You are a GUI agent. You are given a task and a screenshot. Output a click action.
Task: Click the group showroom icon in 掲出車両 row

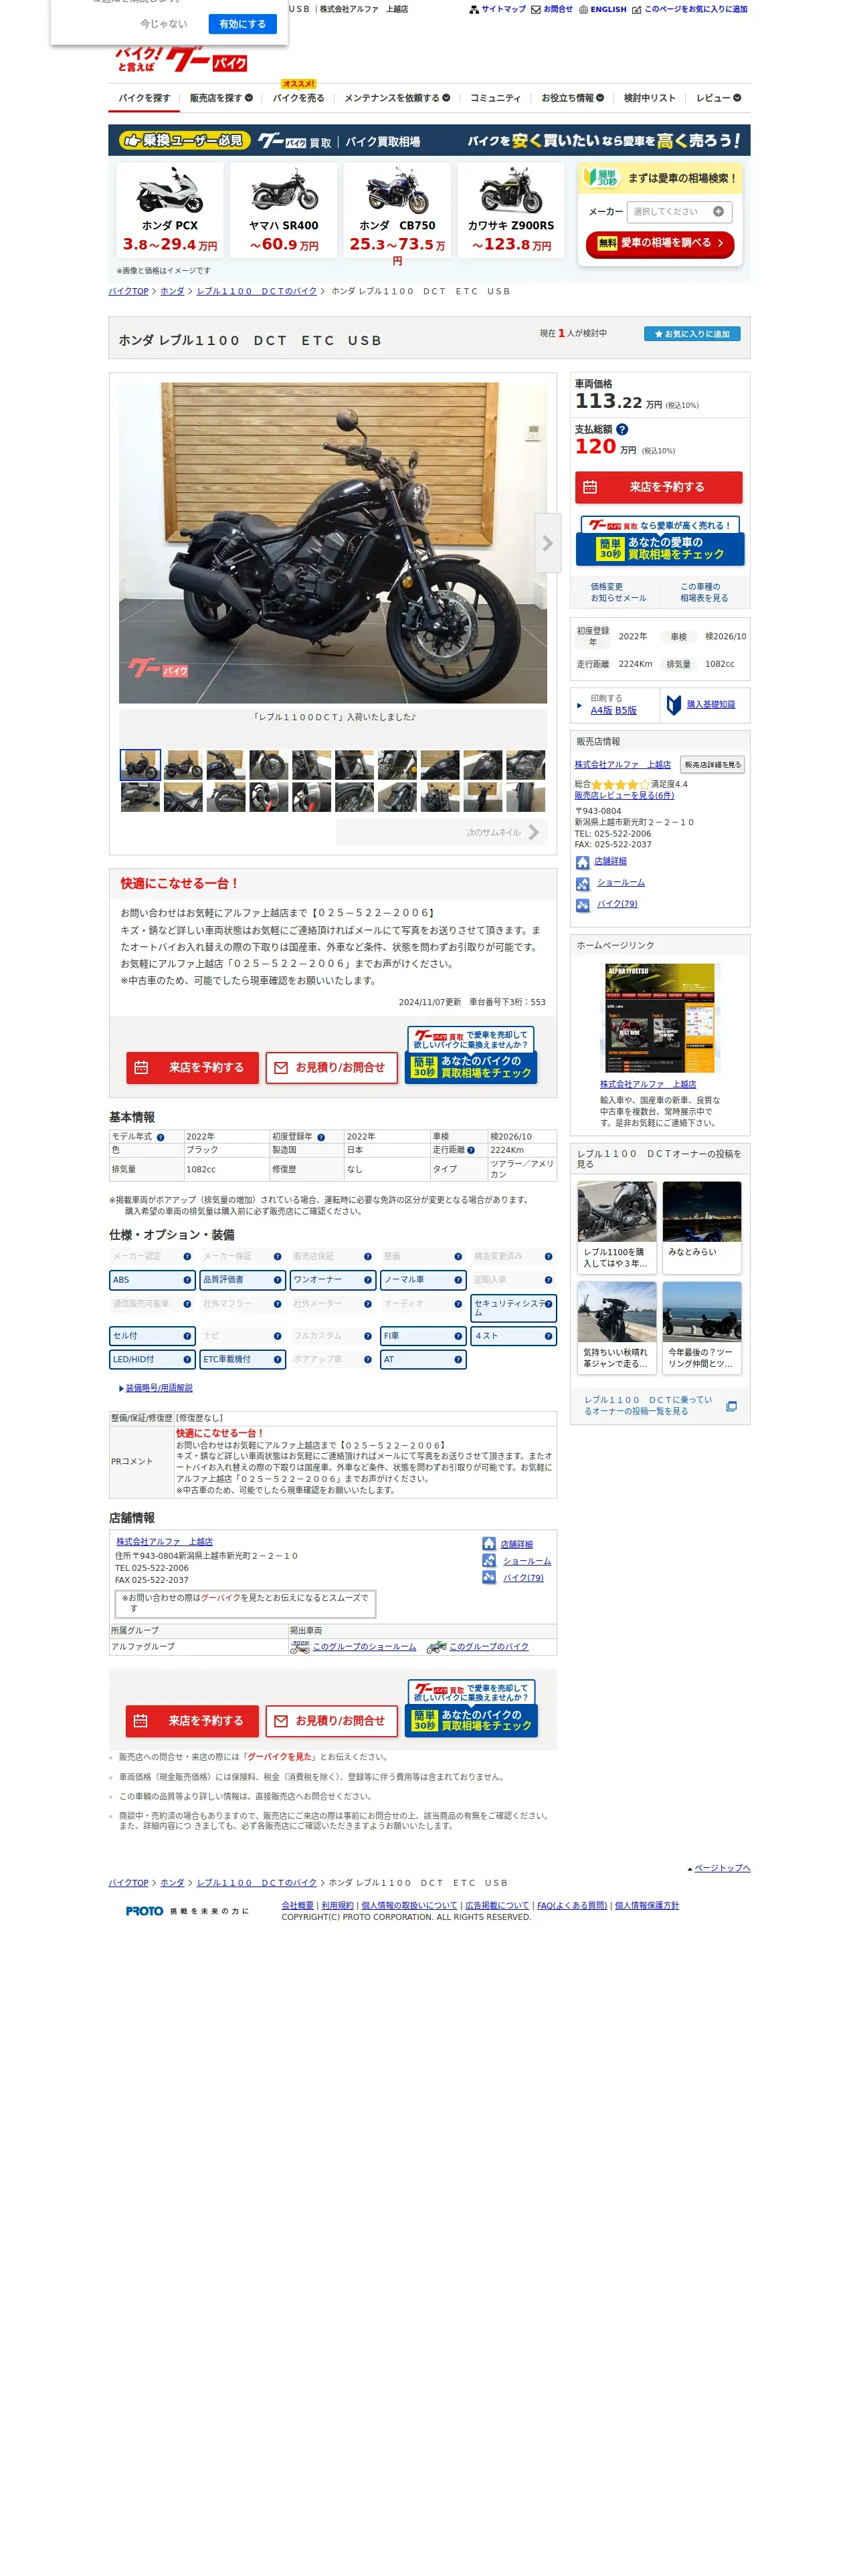pos(300,1646)
